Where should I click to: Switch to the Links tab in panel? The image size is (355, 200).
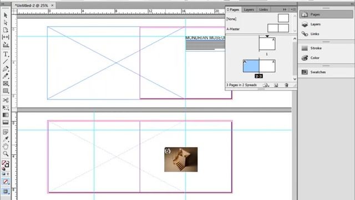click(263, 9)
